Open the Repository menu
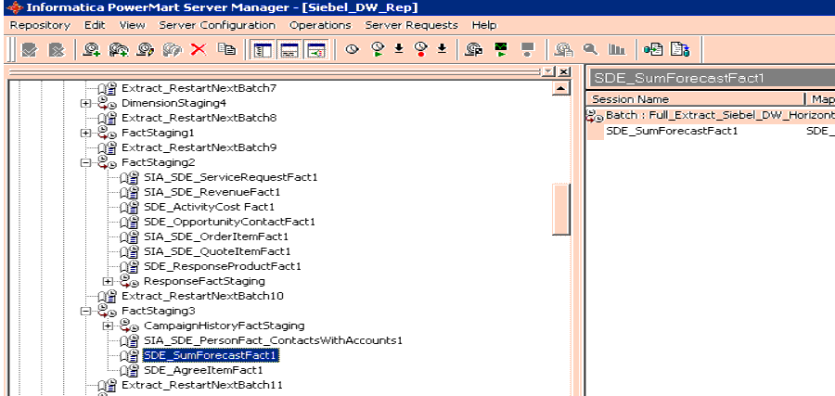Screen dimensions: 835x396 click(40, 25)
